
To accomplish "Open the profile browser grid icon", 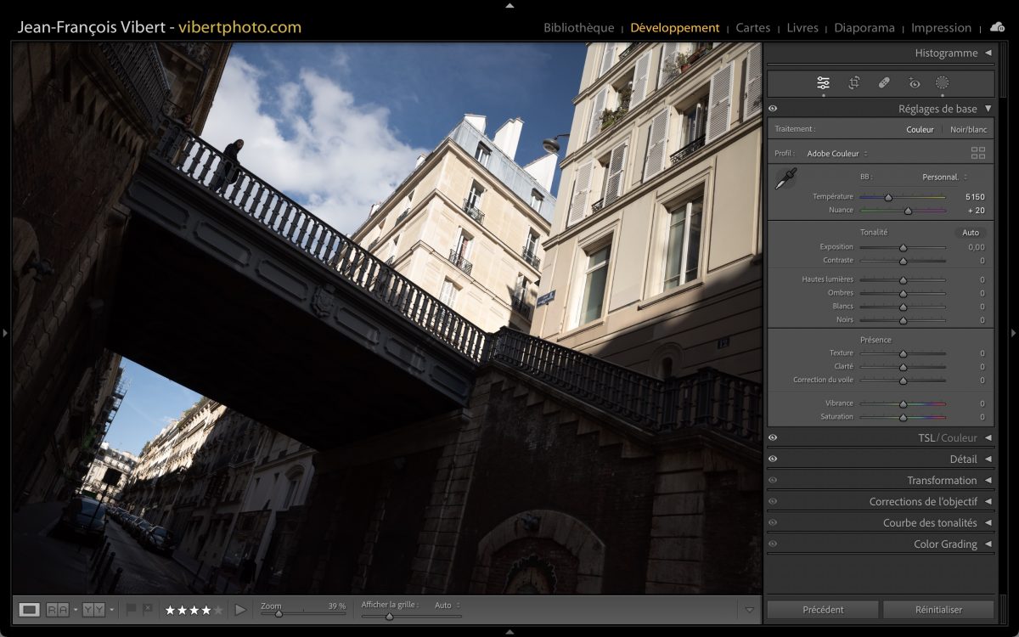I will (978, 154).
